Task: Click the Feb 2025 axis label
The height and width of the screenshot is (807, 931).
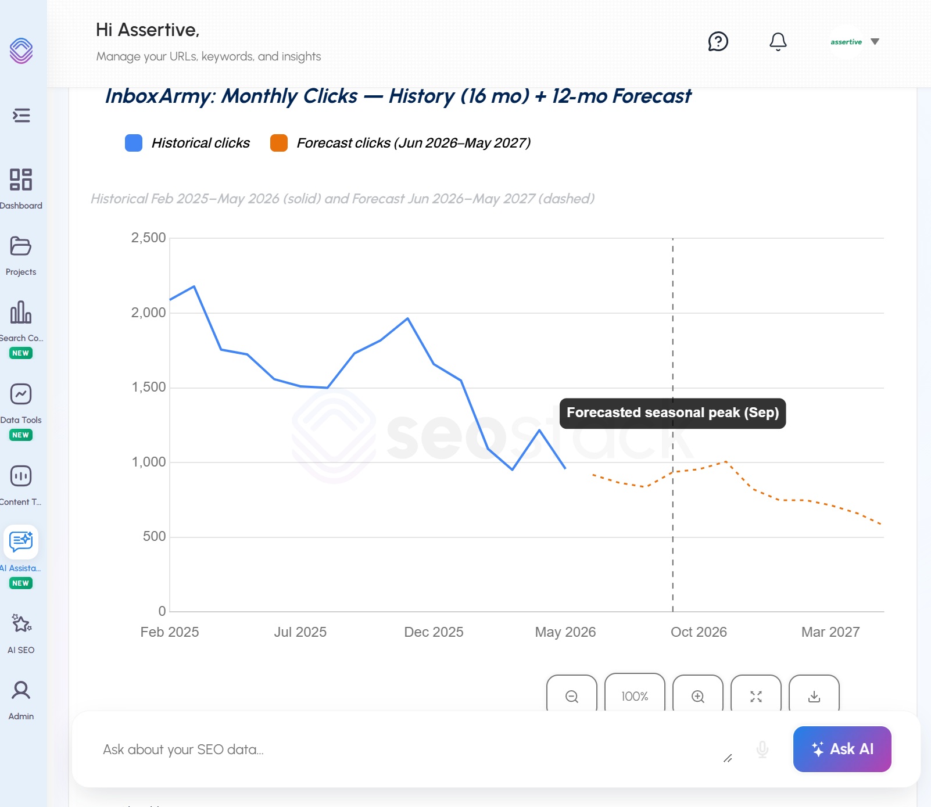Action: pyautogui.click(x=170, y=632)
